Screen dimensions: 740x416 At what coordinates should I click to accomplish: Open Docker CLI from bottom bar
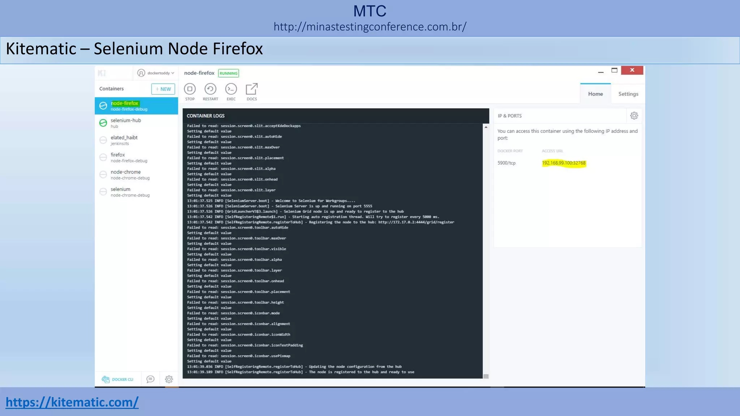pos(118,379)
